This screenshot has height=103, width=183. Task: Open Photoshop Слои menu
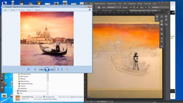[120, 3]
